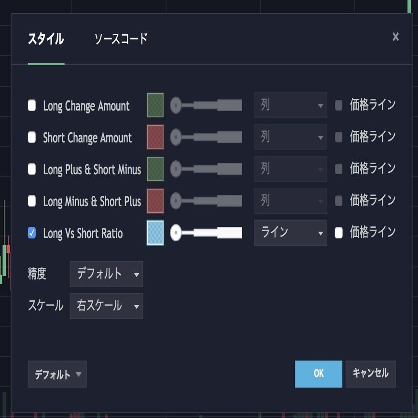Viewport: 418px width, 418px height.
Task: Confirm settings with the OK button
Action: coord(319,374)
